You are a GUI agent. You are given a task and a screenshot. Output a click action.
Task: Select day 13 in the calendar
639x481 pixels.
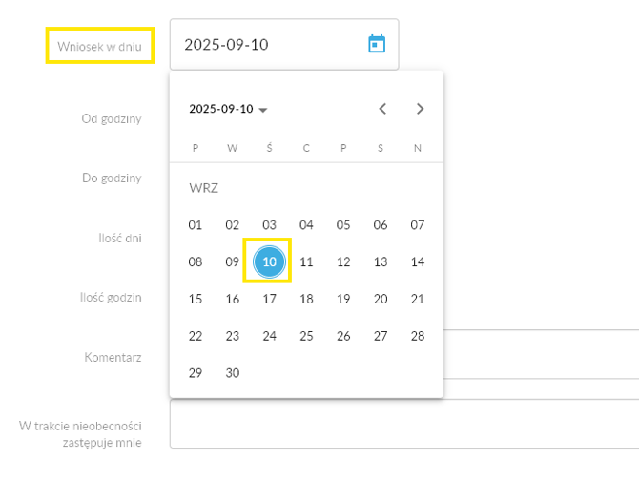(381, 262)
